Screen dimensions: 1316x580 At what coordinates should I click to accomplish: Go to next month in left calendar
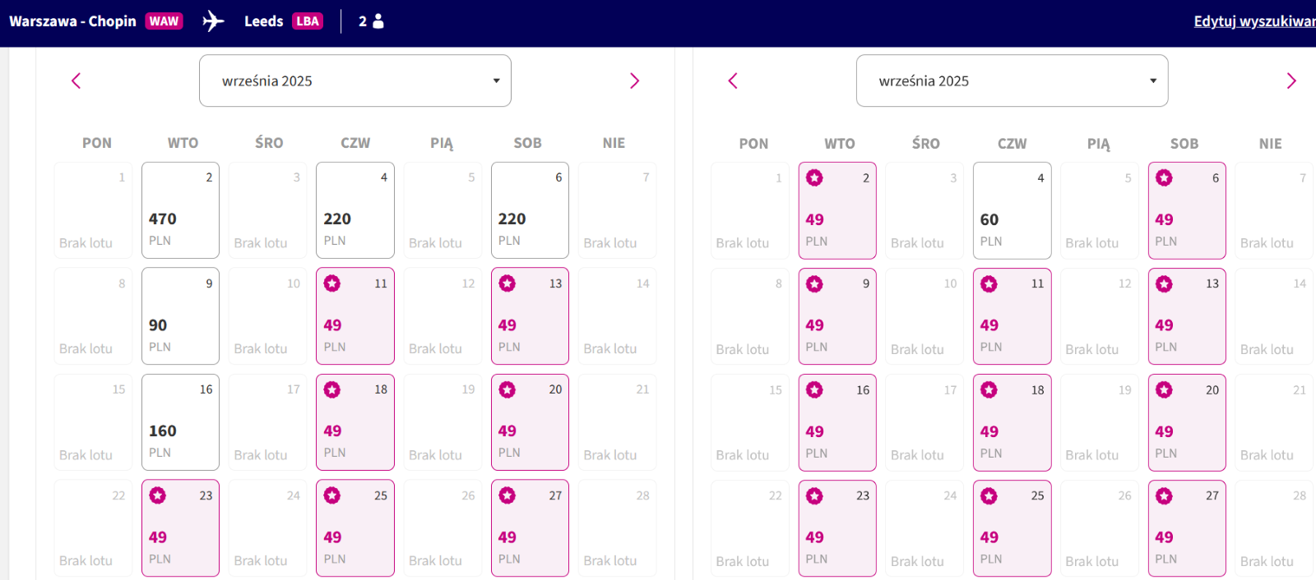pyautogui.click(x=634, y=81)
